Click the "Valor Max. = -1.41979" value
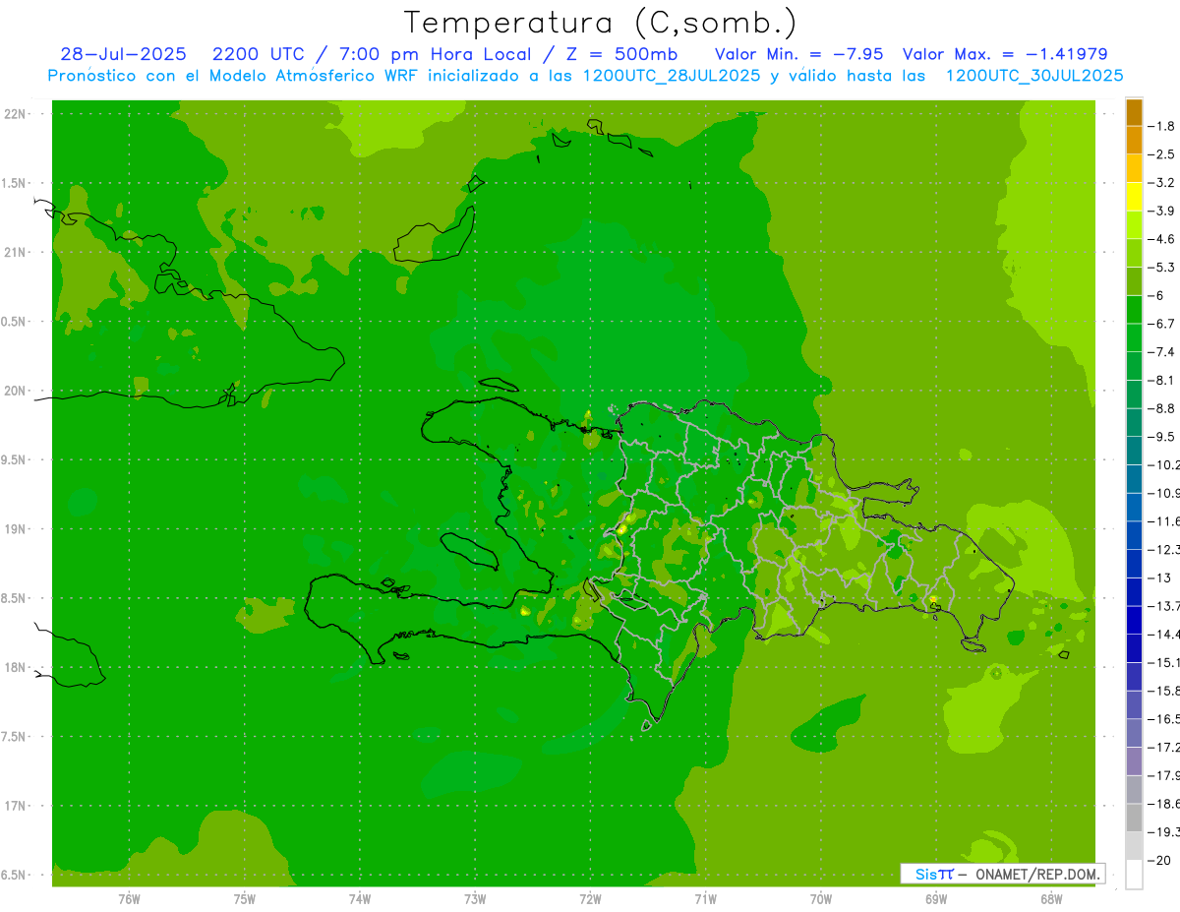The width and height of the screenshot is (1180, 912). pyautogui.click(x=1005, y=54)
